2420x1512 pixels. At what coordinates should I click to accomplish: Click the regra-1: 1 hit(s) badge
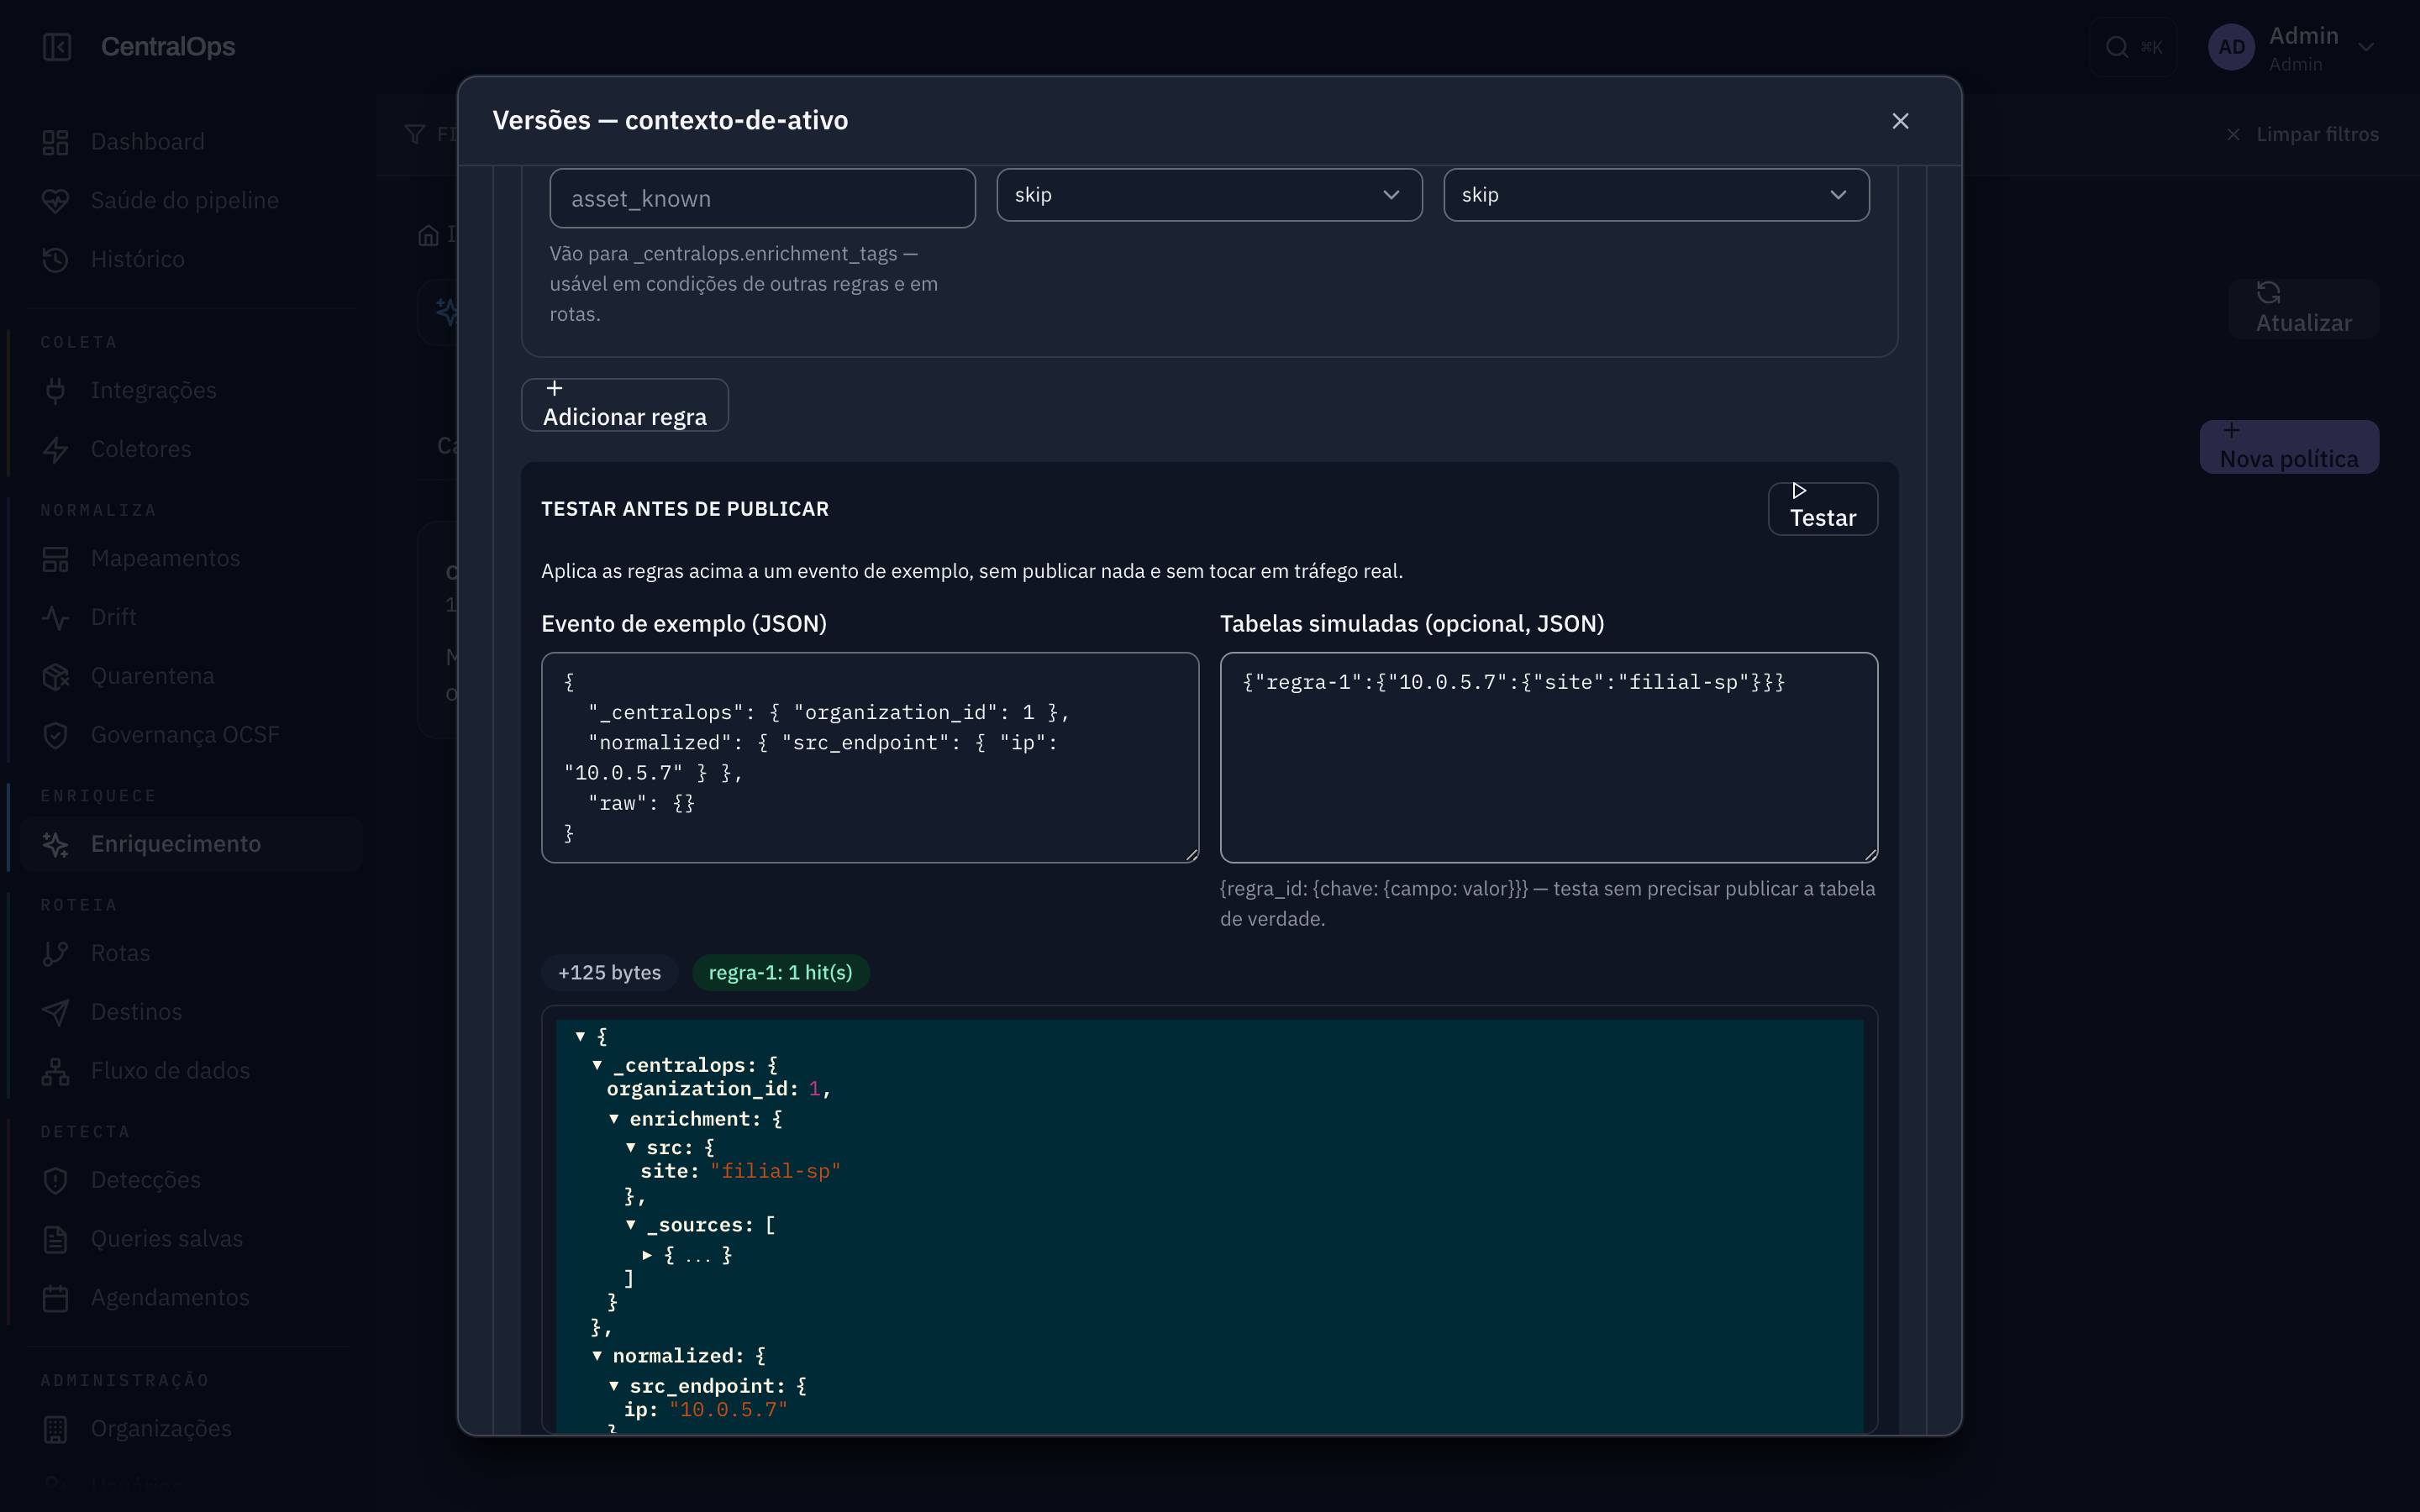(x=781, y=973)
